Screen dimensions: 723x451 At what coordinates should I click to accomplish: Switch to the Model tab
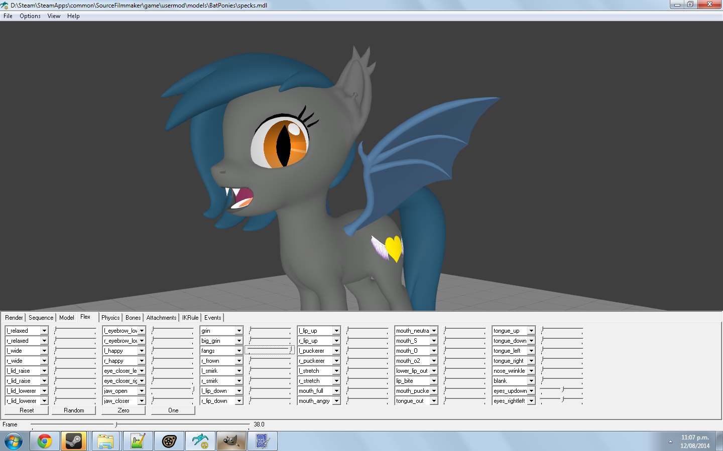click(x=67, y=318)
